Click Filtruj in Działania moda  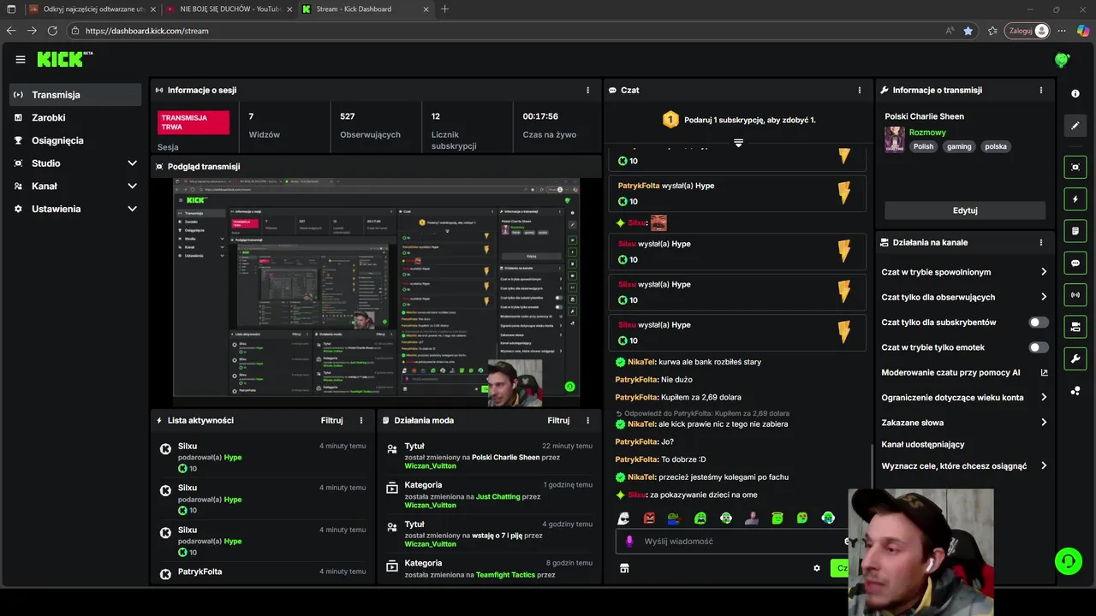coord(558,420)
